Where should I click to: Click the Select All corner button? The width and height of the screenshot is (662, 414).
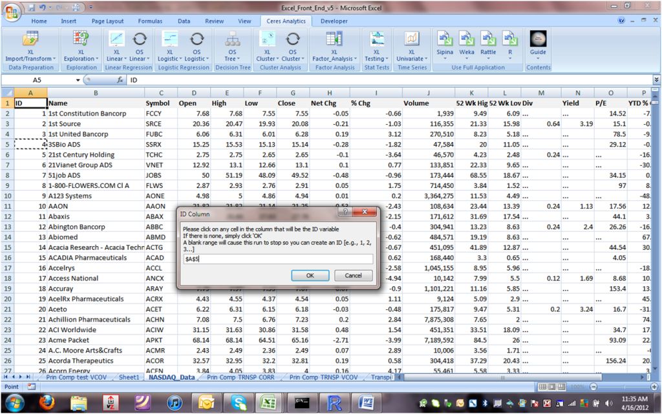[x=7, y=93]
